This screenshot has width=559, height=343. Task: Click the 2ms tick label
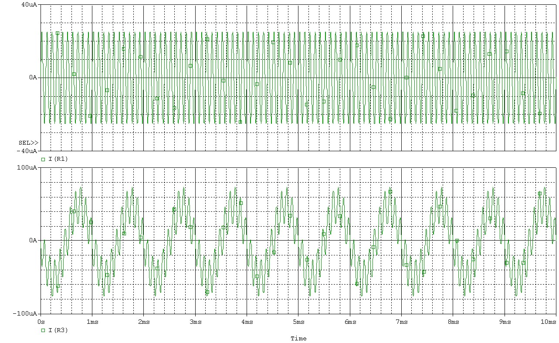144,322
